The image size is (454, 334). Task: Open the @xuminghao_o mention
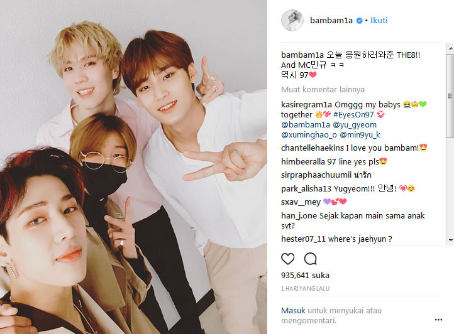pyautogui.click(x=309, y=135)
